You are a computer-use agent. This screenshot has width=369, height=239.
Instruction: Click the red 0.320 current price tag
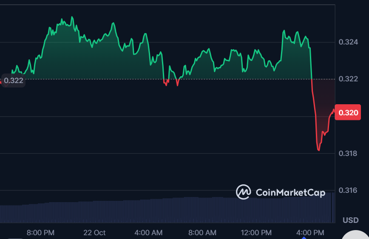[x=347, y=112]
